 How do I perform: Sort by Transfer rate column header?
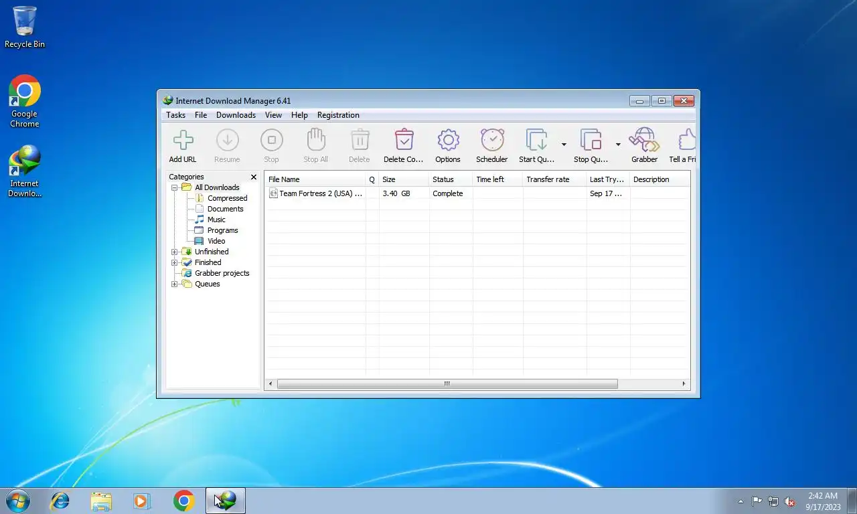(x=554, y=179)
